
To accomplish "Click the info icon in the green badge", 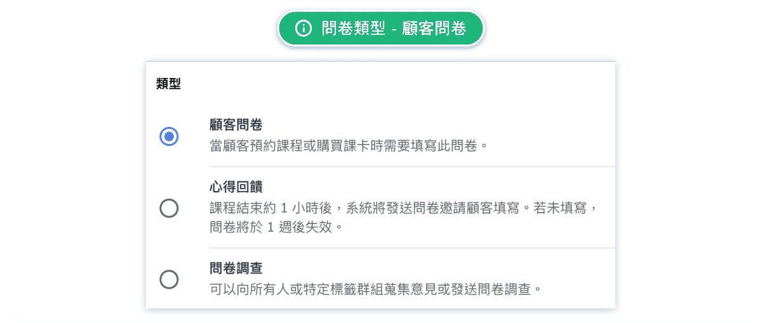I will click(304, 29).
